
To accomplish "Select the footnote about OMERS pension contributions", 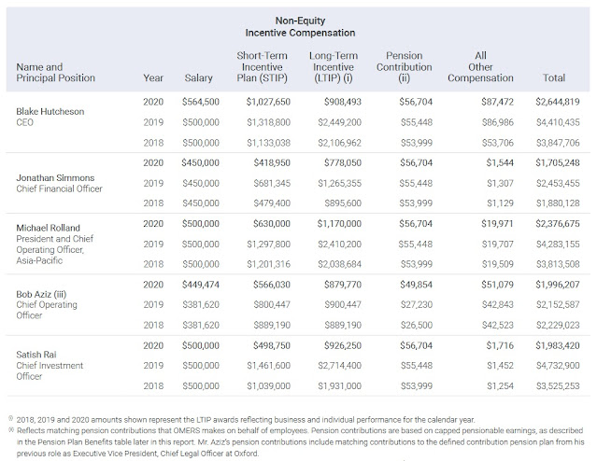I will click(x=296, y=442).
